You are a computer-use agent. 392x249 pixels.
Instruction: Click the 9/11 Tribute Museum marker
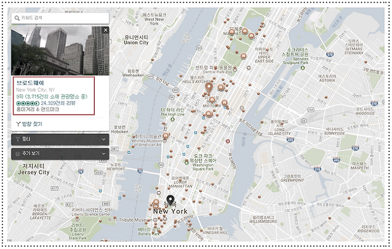click(x=155, y=220)
